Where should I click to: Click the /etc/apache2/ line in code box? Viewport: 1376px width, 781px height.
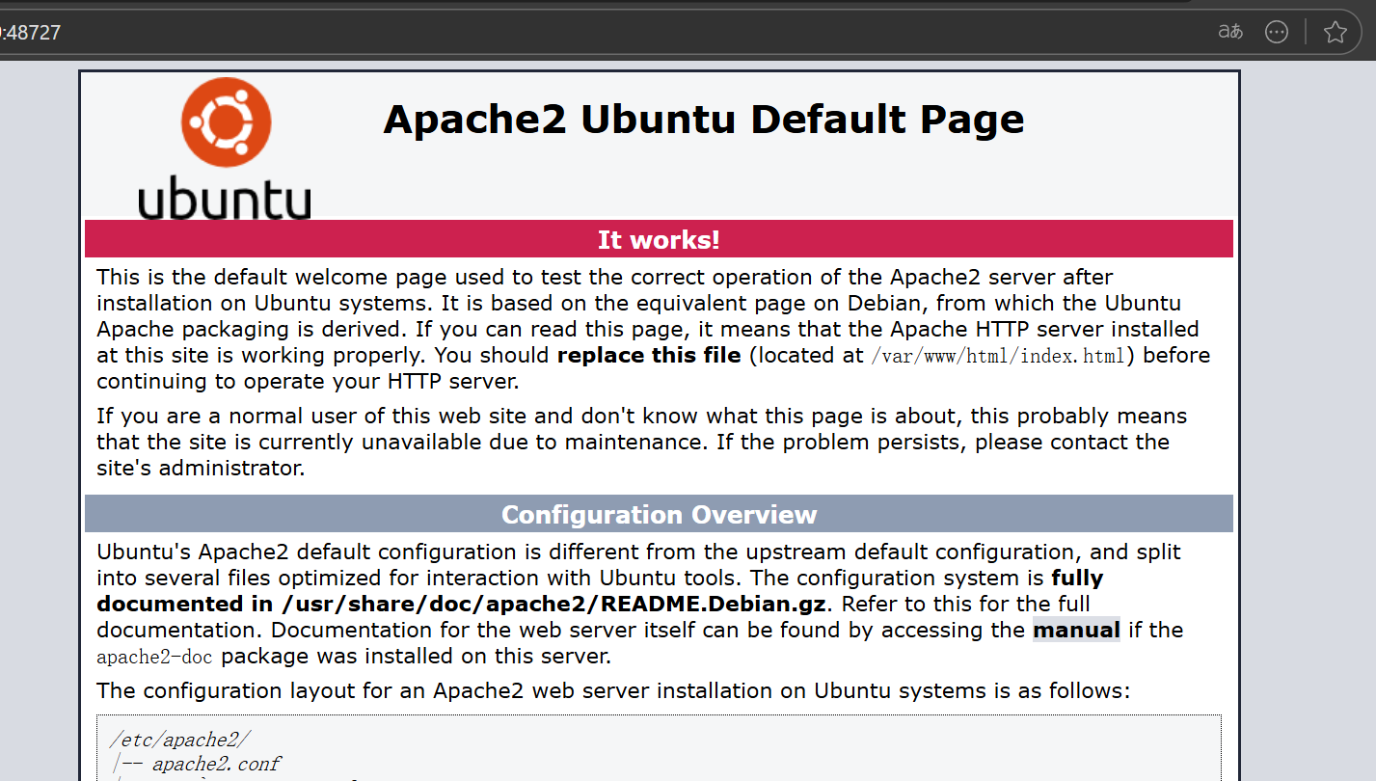tap(180, 740)
